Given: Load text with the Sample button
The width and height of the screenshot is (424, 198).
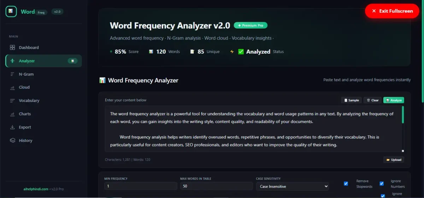Looking at the screenshot, I should click(351, 100).
